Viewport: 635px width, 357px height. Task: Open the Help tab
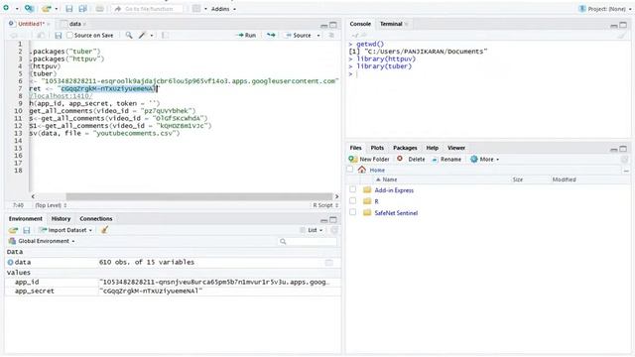433,148
